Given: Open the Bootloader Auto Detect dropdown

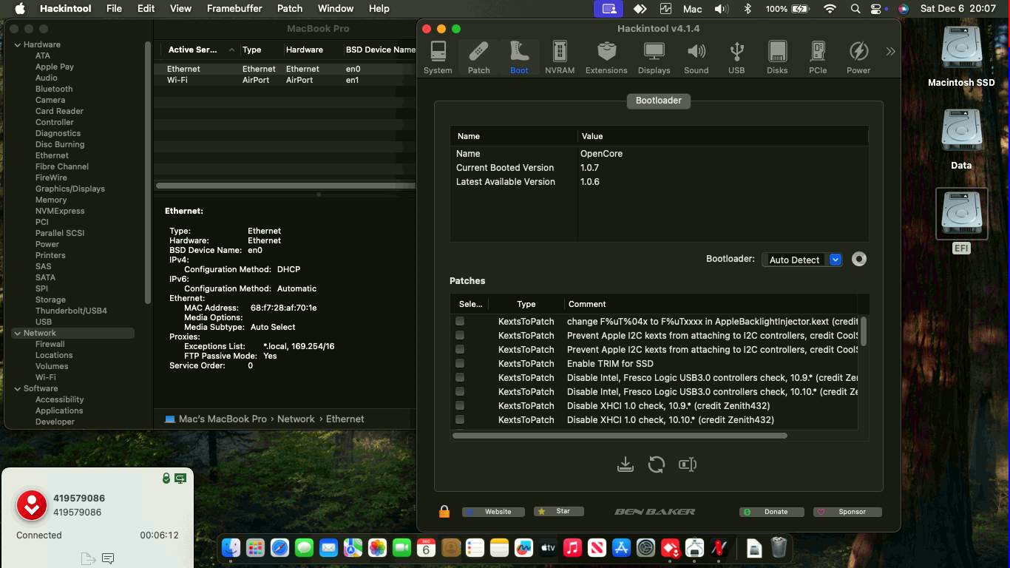Looking at the screenshot, I should tap(802, 260).
